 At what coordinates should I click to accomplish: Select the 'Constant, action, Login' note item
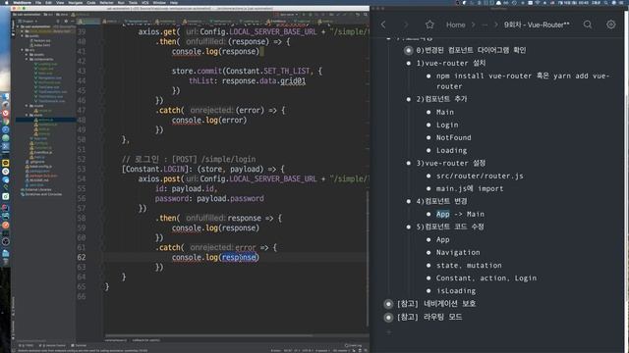coord(486,278)
